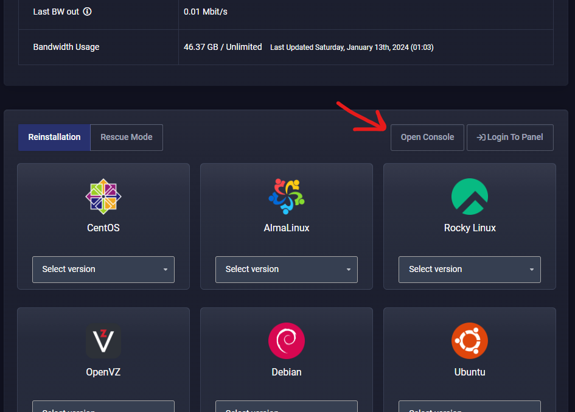575x412 pixels.
Task: Click the AlmaLinux label
Action: (287, 228)
